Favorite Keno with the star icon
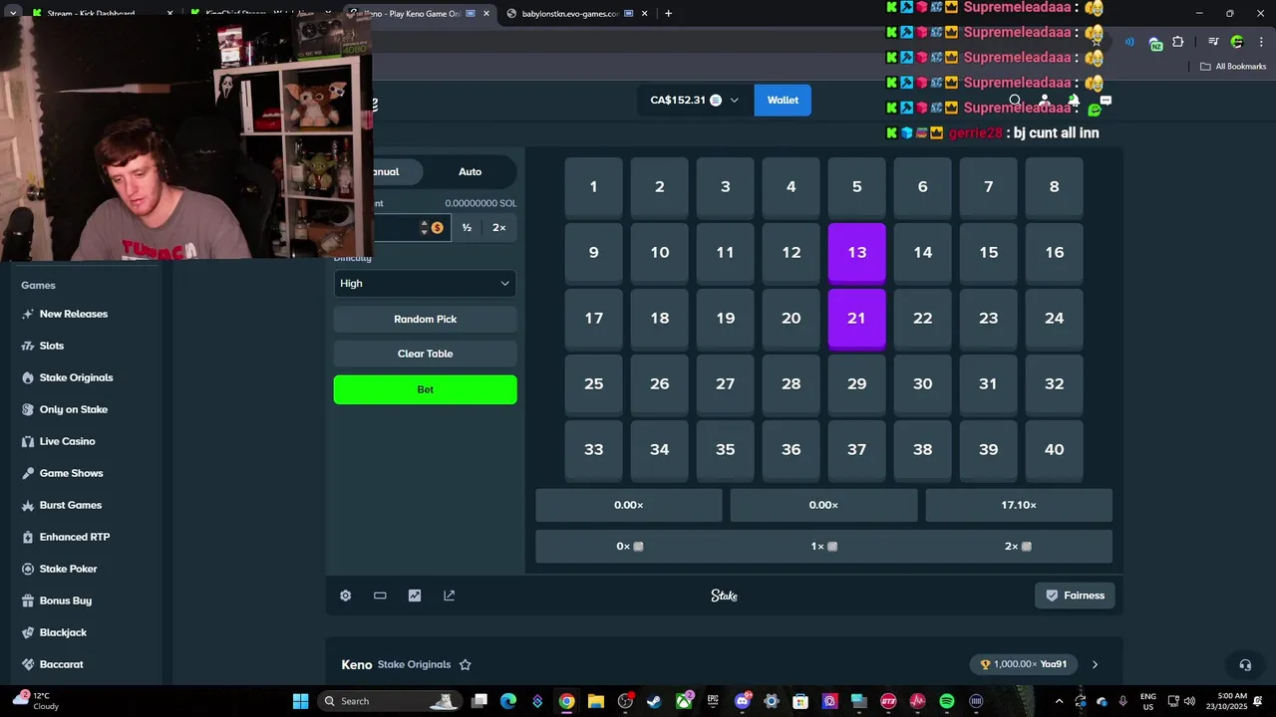The width and height of the screenshot is (1276, 717). (x=465, y=664)
